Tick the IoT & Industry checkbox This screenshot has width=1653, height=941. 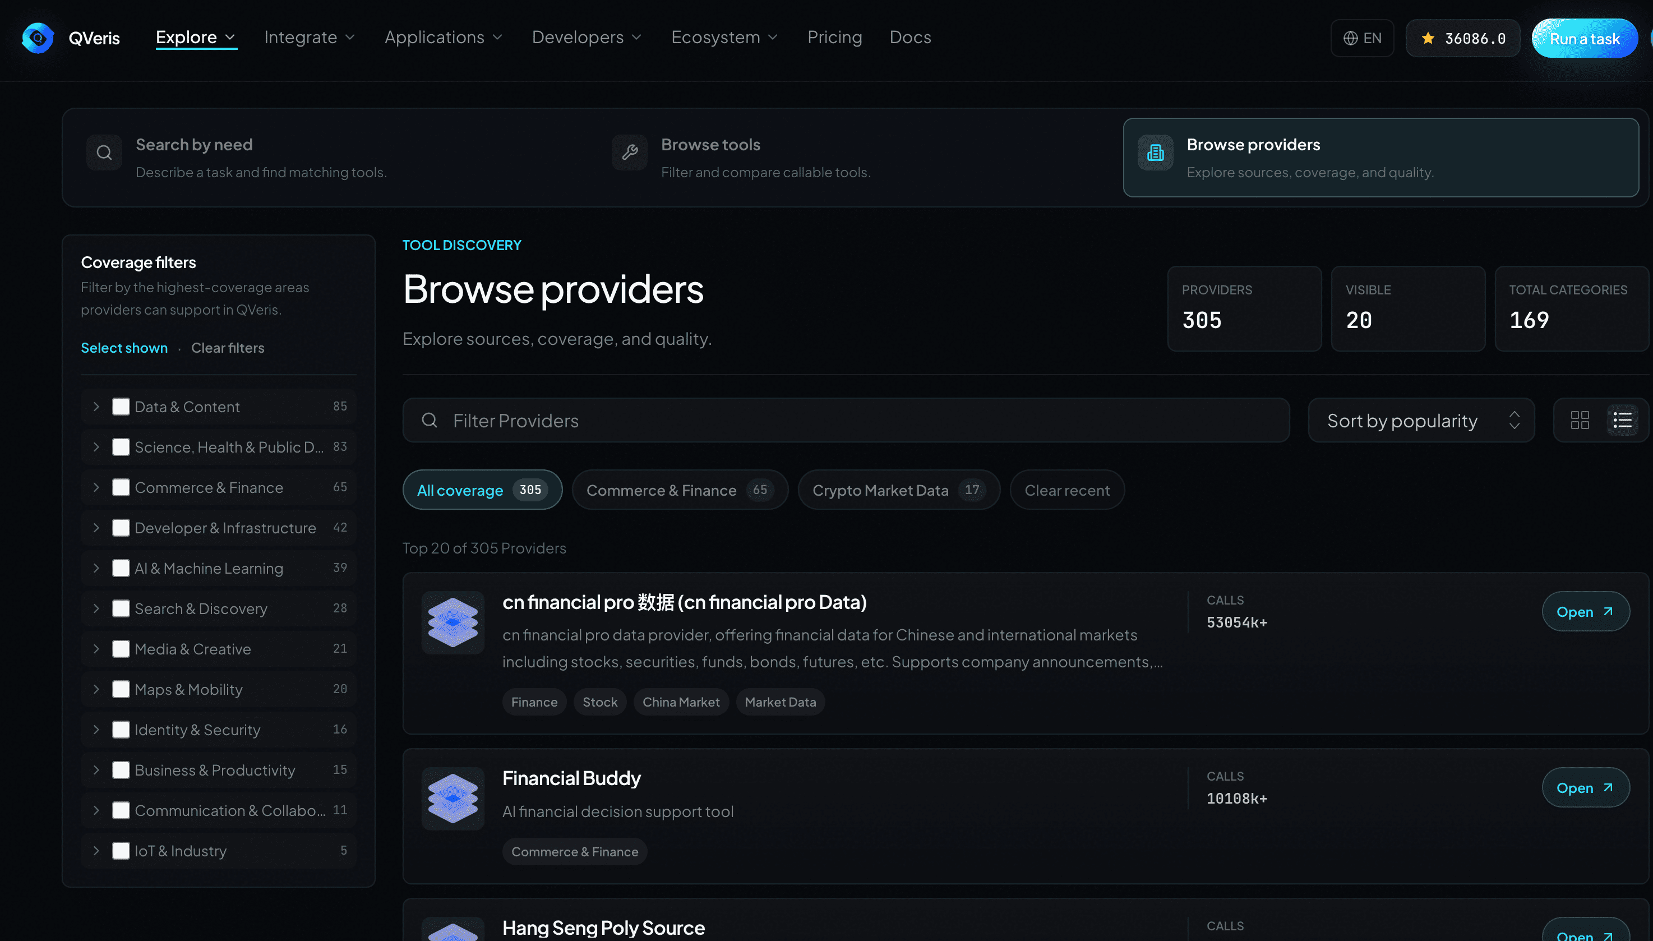pyautogui.click(x=121, y=851)
